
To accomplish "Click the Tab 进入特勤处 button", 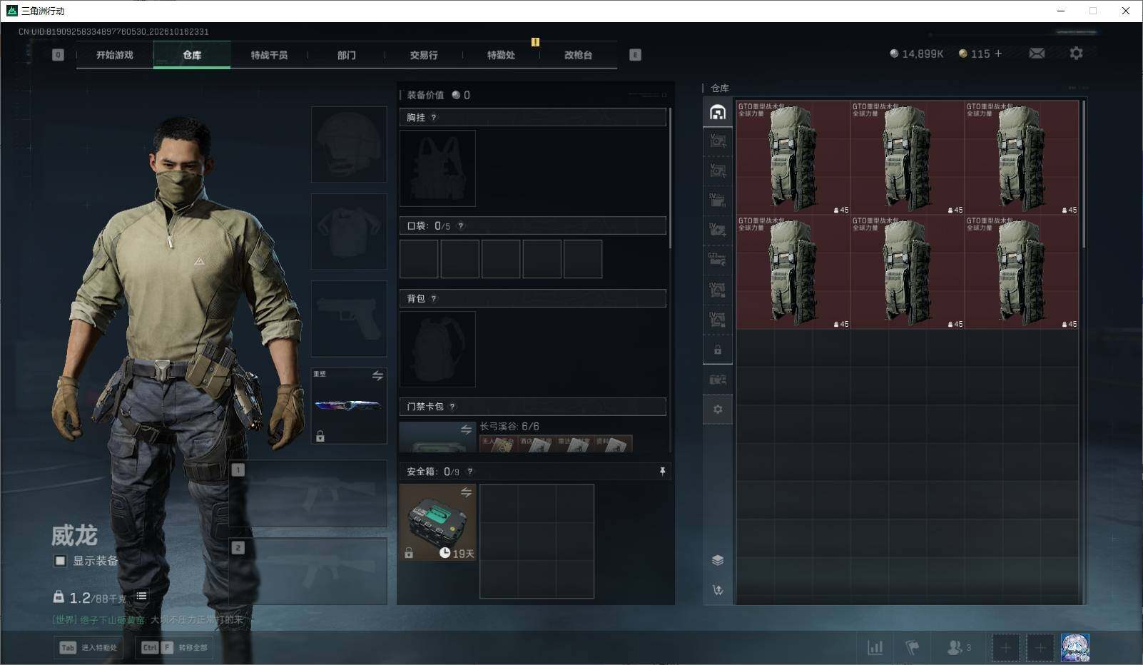I will 88,648.
